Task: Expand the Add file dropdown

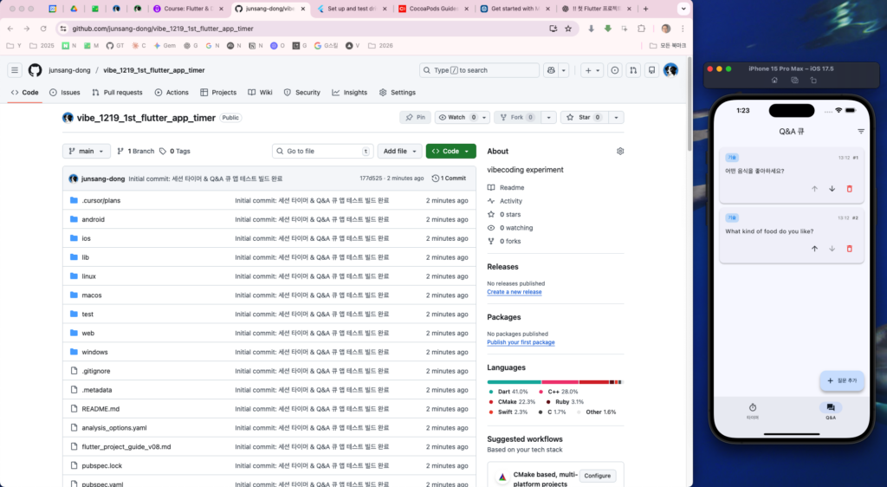Action: pyautogui.click(x=400, y=151)
